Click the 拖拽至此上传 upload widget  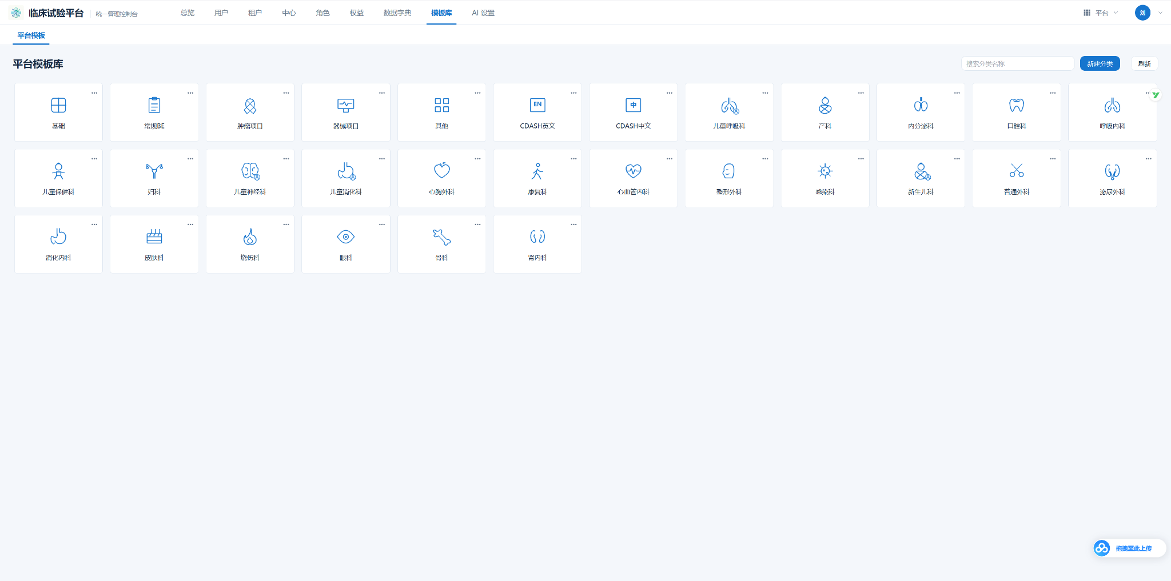pyautogui.click(x=1129, y=548)
